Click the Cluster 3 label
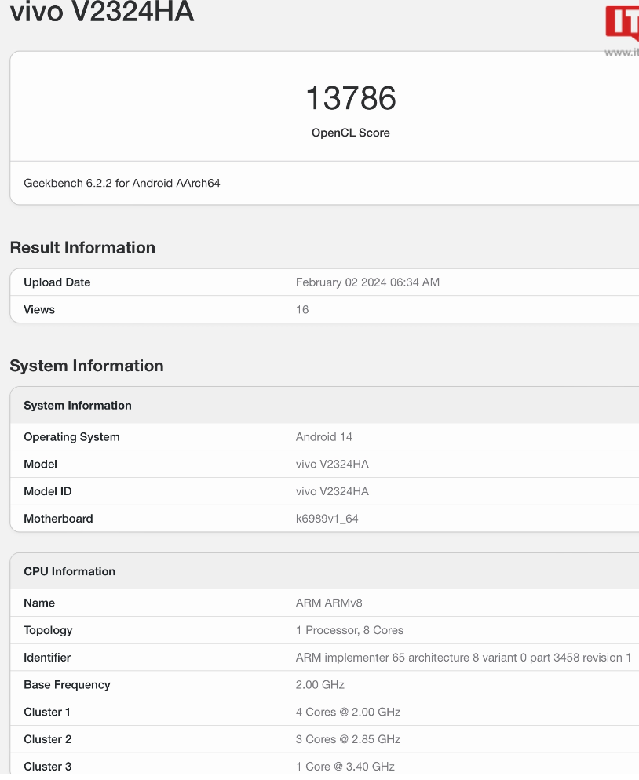Image resolution: width=639 pixels, height=780 pixels. tap(48, 767)
